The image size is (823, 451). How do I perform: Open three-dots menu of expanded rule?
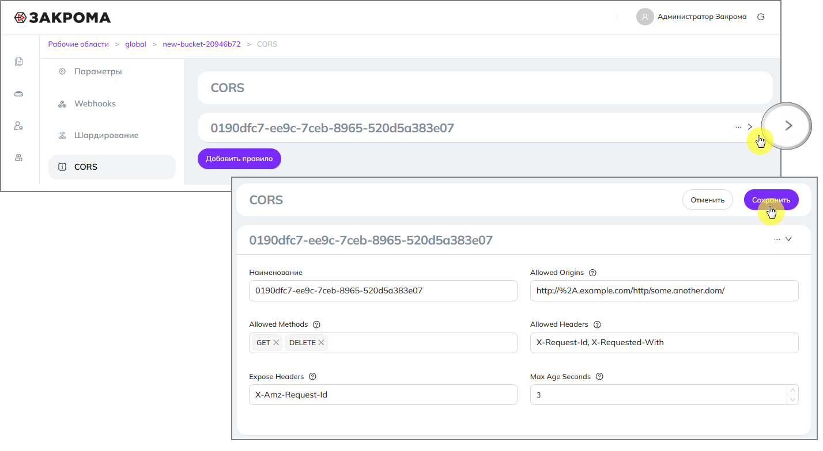[x=777, y=239]
